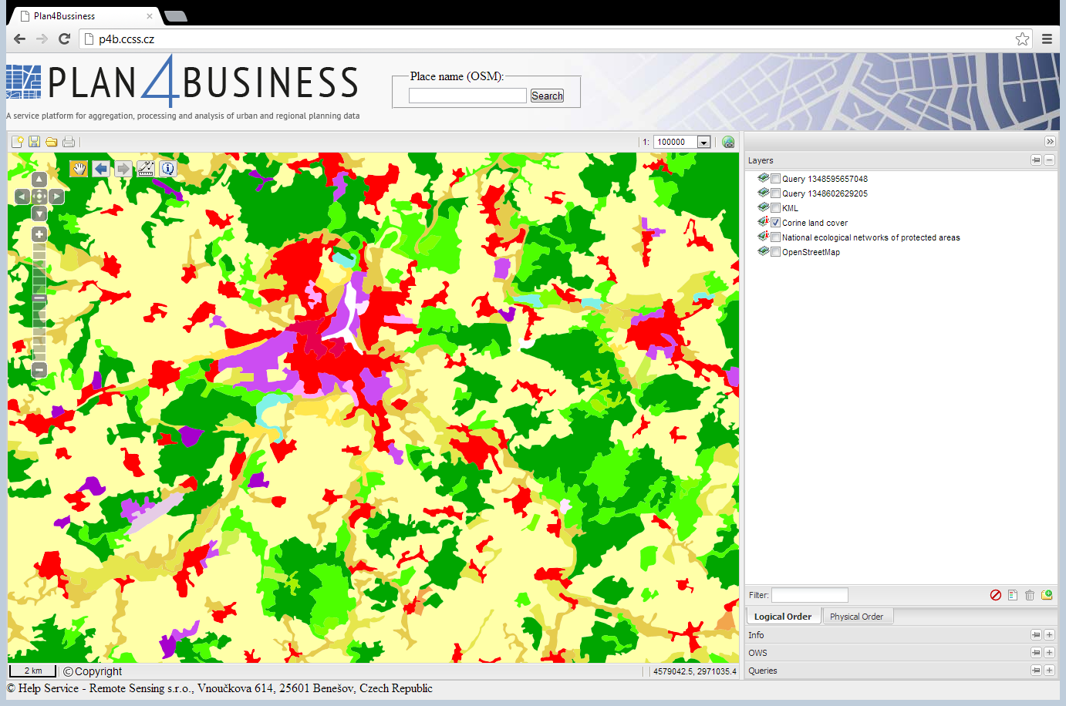Click in the layer Filter field
This screenshot has height=706, width=1066.
pos(810,595)
